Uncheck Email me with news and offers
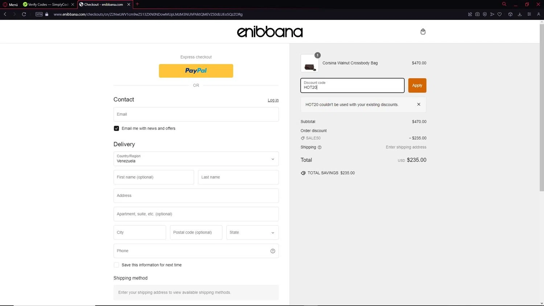Image resolution: width=544 pixels, height=306 pixels. (116, 128)
